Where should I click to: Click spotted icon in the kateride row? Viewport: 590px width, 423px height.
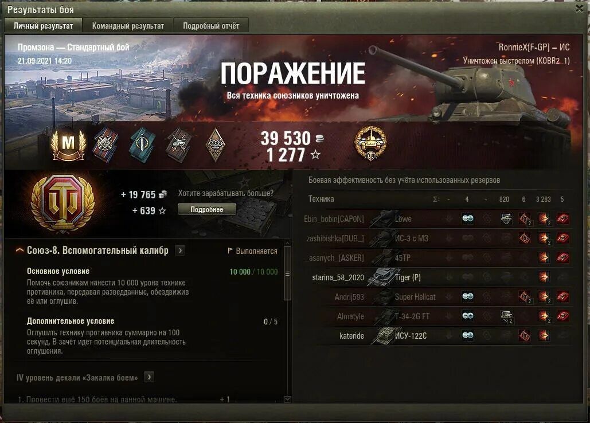[468, 335]
